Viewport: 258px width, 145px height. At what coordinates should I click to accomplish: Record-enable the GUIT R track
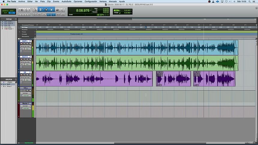(21, 59)
